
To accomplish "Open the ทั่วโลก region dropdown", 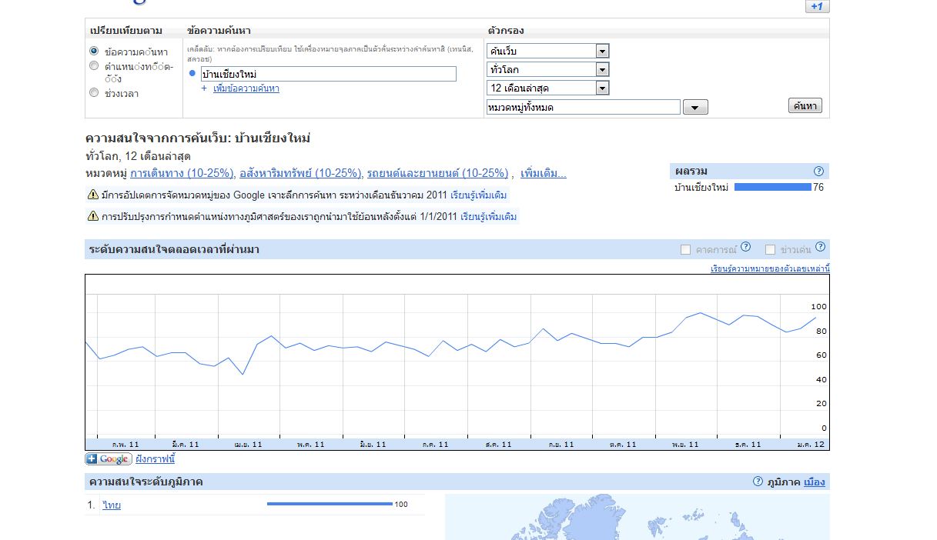I will click(547, 69).
